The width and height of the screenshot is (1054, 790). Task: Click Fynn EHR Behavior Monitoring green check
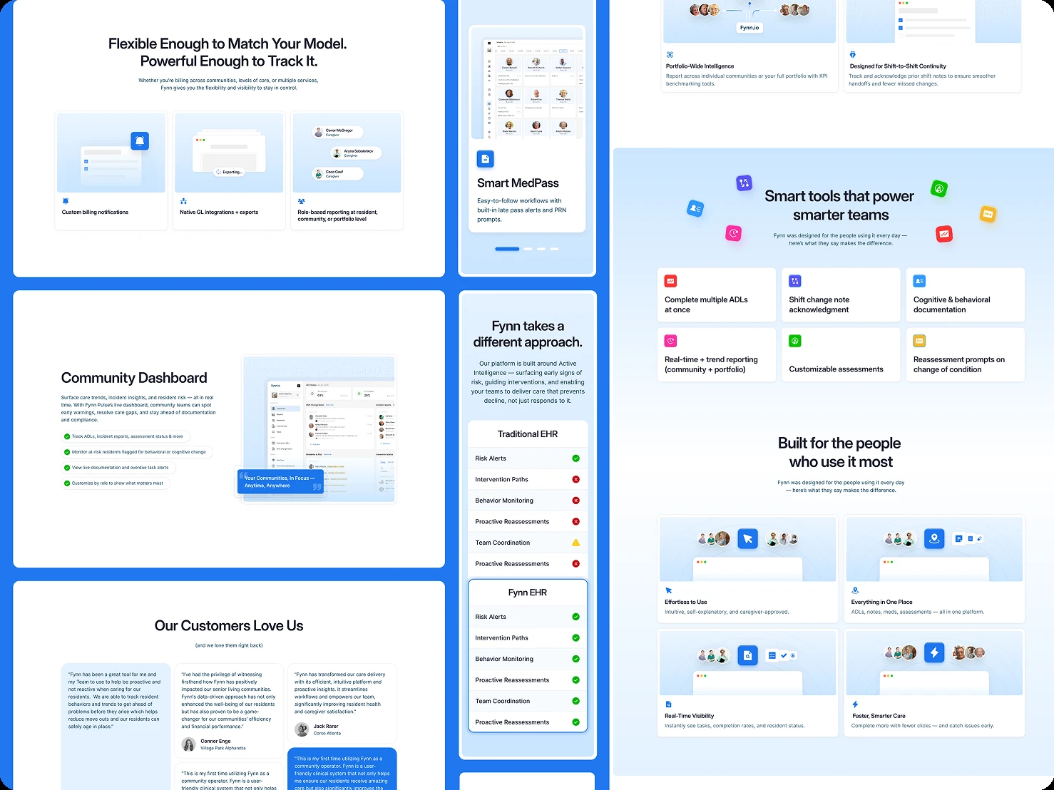click(575, 659)
